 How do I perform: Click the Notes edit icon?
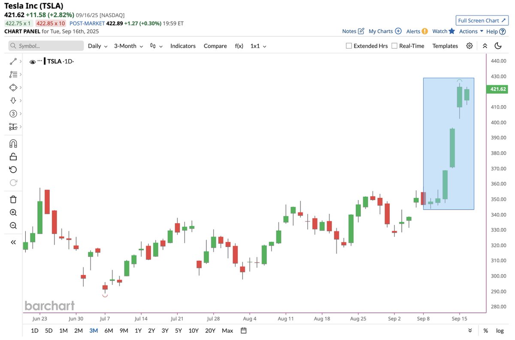361,31
